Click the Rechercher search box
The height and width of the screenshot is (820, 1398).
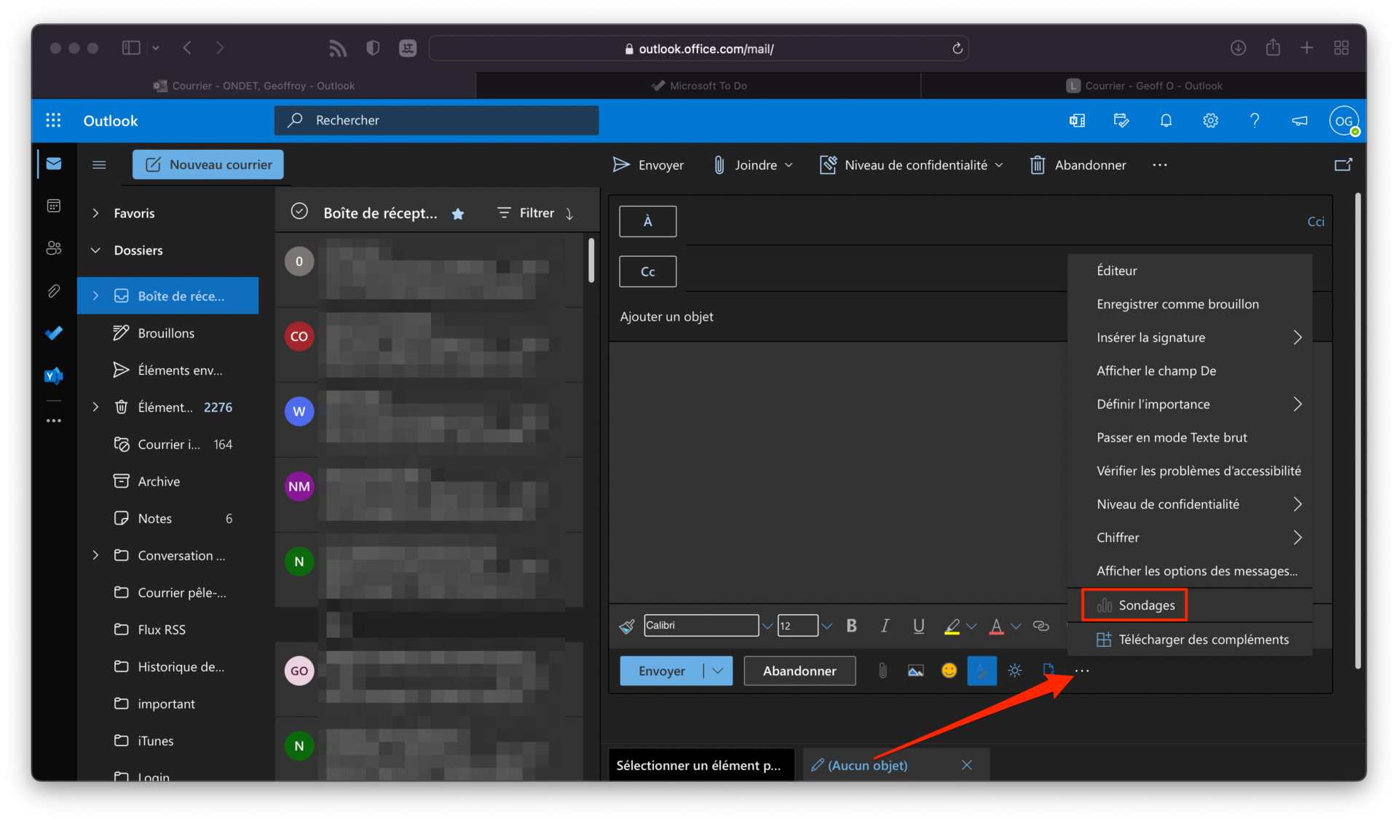(437, 120)
